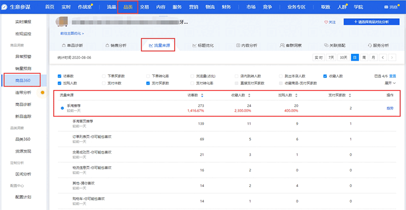406x210 pixels.
Task: Enable the 下单买家数 checkbox
Action: tap(104, 76)
